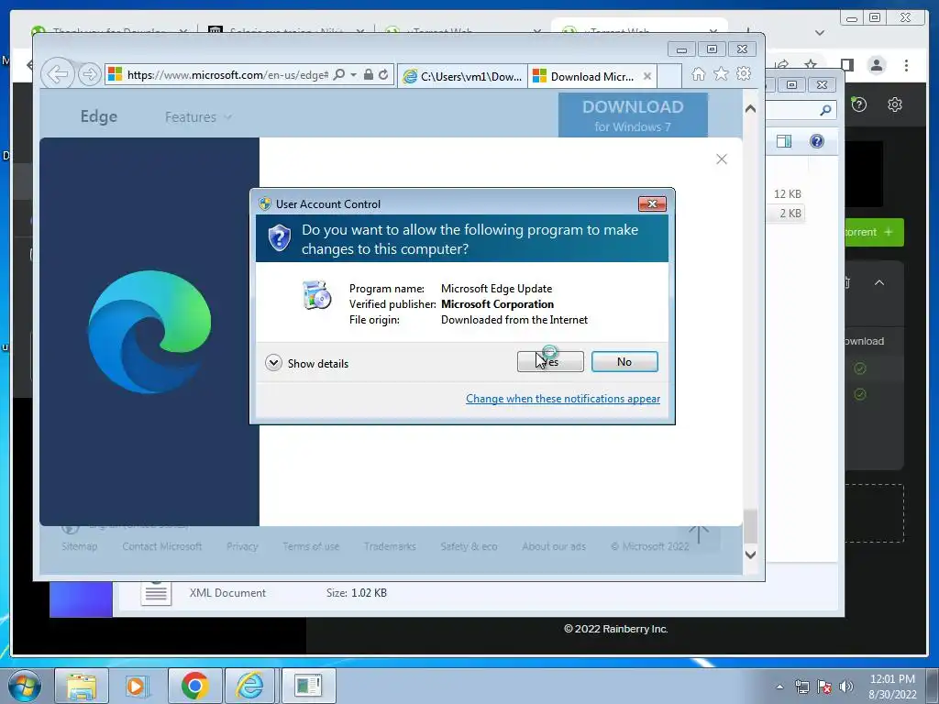The image size is (939, 704).
Task: Switch to the C:\Users\vm1\Dow... tab
Action: pyautogui.click(x=462, y=77)
